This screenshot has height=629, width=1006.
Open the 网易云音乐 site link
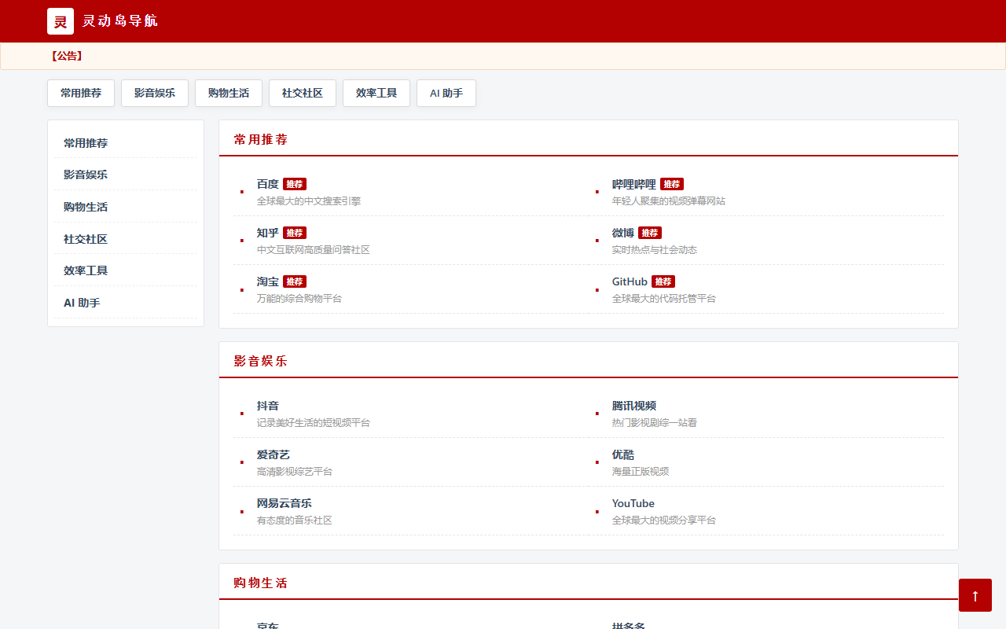pyautogui.click(x=285, y=503)
